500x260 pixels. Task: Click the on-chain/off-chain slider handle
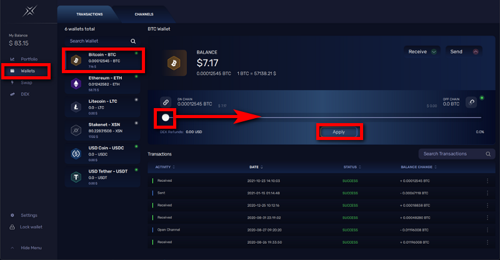click(166, 117)
